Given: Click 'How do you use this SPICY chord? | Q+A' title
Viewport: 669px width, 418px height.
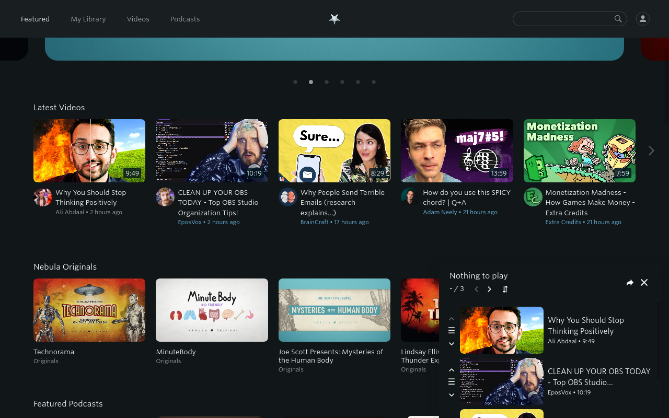Looking at the screenshot, I should pos(467,198).
